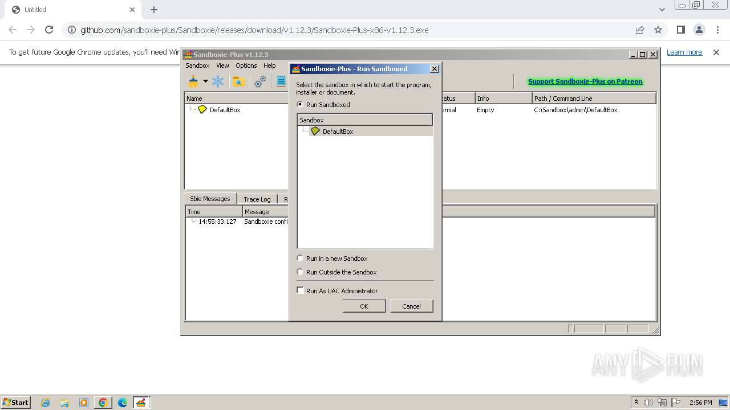Screen dimensions: 730x410
Task: Click the yellow DefaultBox icon in main window
Action: (x=202, y=109)
